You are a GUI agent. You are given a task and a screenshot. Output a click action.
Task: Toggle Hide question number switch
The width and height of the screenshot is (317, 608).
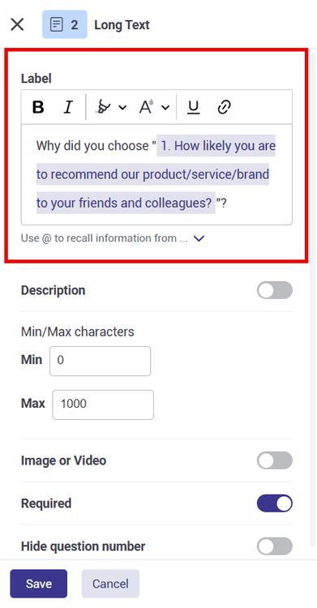[275, 546]
